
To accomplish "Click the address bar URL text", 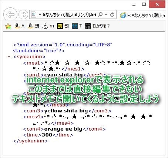I will 67,15.
